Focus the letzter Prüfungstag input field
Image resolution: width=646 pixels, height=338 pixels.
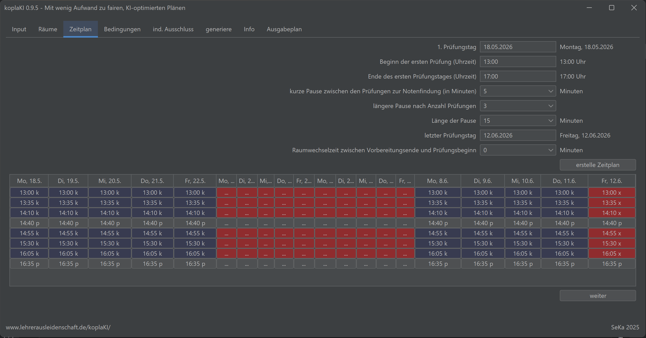tap(517, 135)
